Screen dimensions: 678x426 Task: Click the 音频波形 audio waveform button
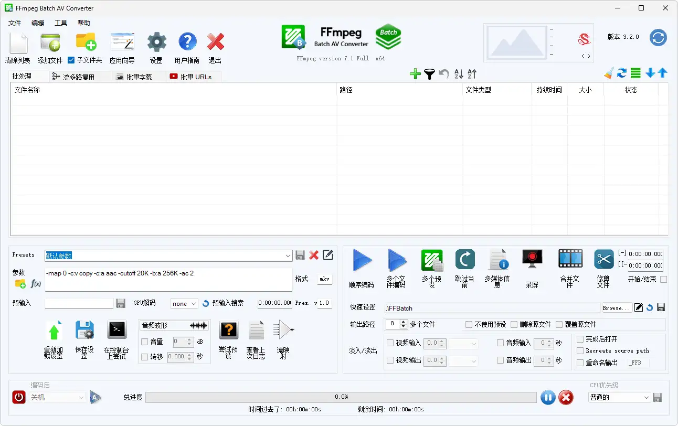point(174,326)
